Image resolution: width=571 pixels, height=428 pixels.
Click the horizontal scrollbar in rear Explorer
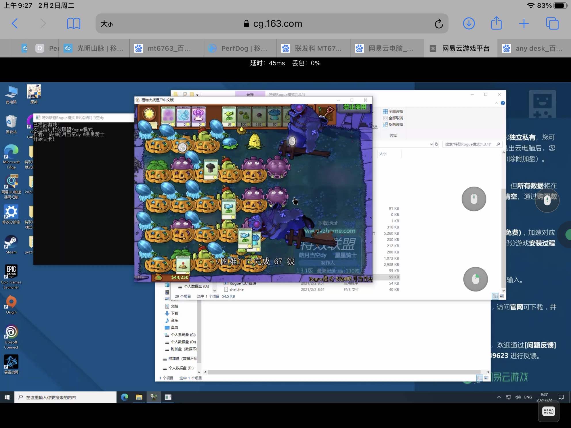pyautogui.click(x=344, y=372)
